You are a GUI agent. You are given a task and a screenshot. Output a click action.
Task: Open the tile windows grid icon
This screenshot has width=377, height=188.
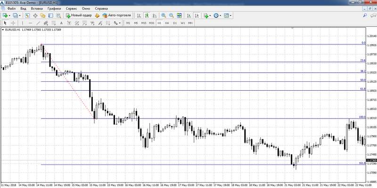tap(179, 16)
